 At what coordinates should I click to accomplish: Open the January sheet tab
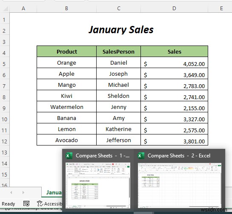click(52, 192)
